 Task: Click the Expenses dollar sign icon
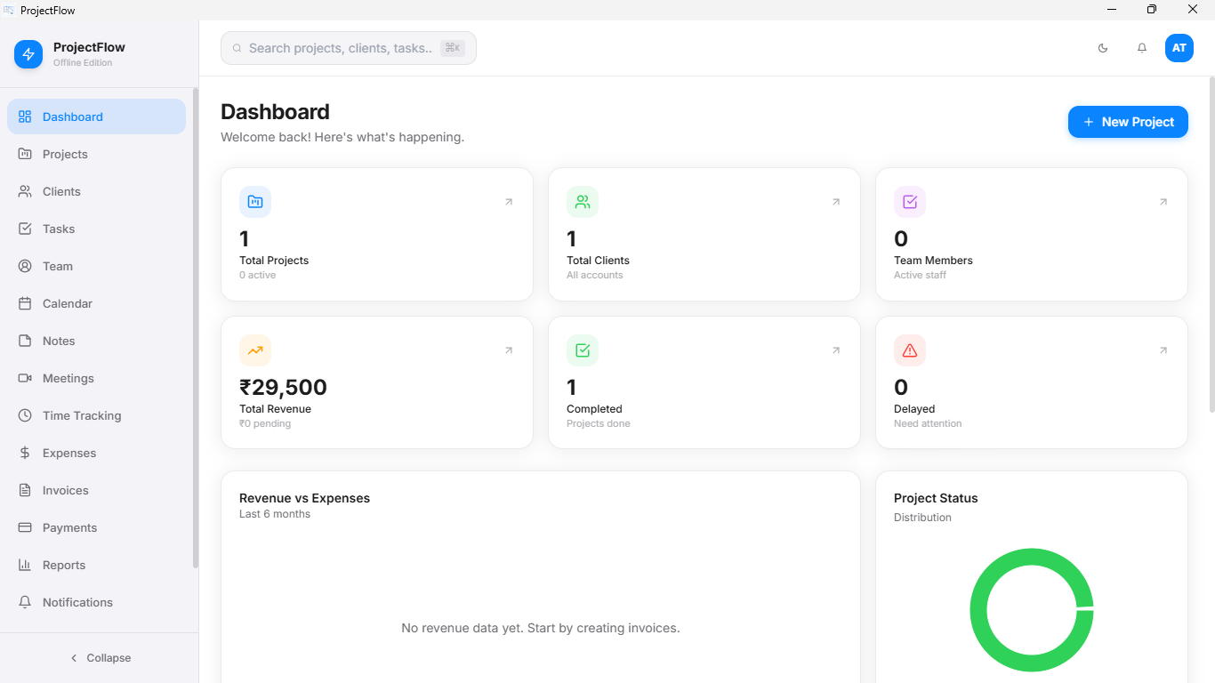pyautogui.click(x=25, y=453)
